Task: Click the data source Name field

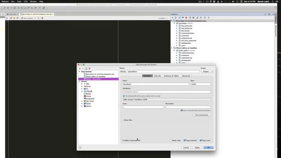Action: [159, 72]
